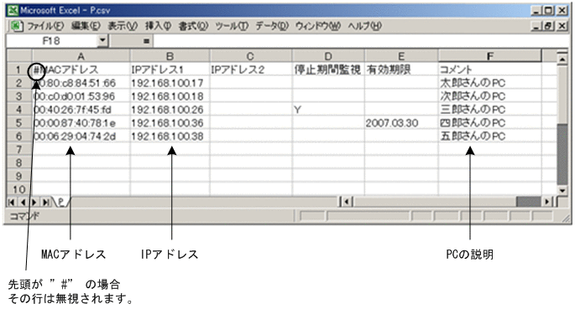This screenshot has height=309, width=575.
Task: Expand the Name Box dropdown arrow
Action: pyautogui.click(x=102, y=40)
